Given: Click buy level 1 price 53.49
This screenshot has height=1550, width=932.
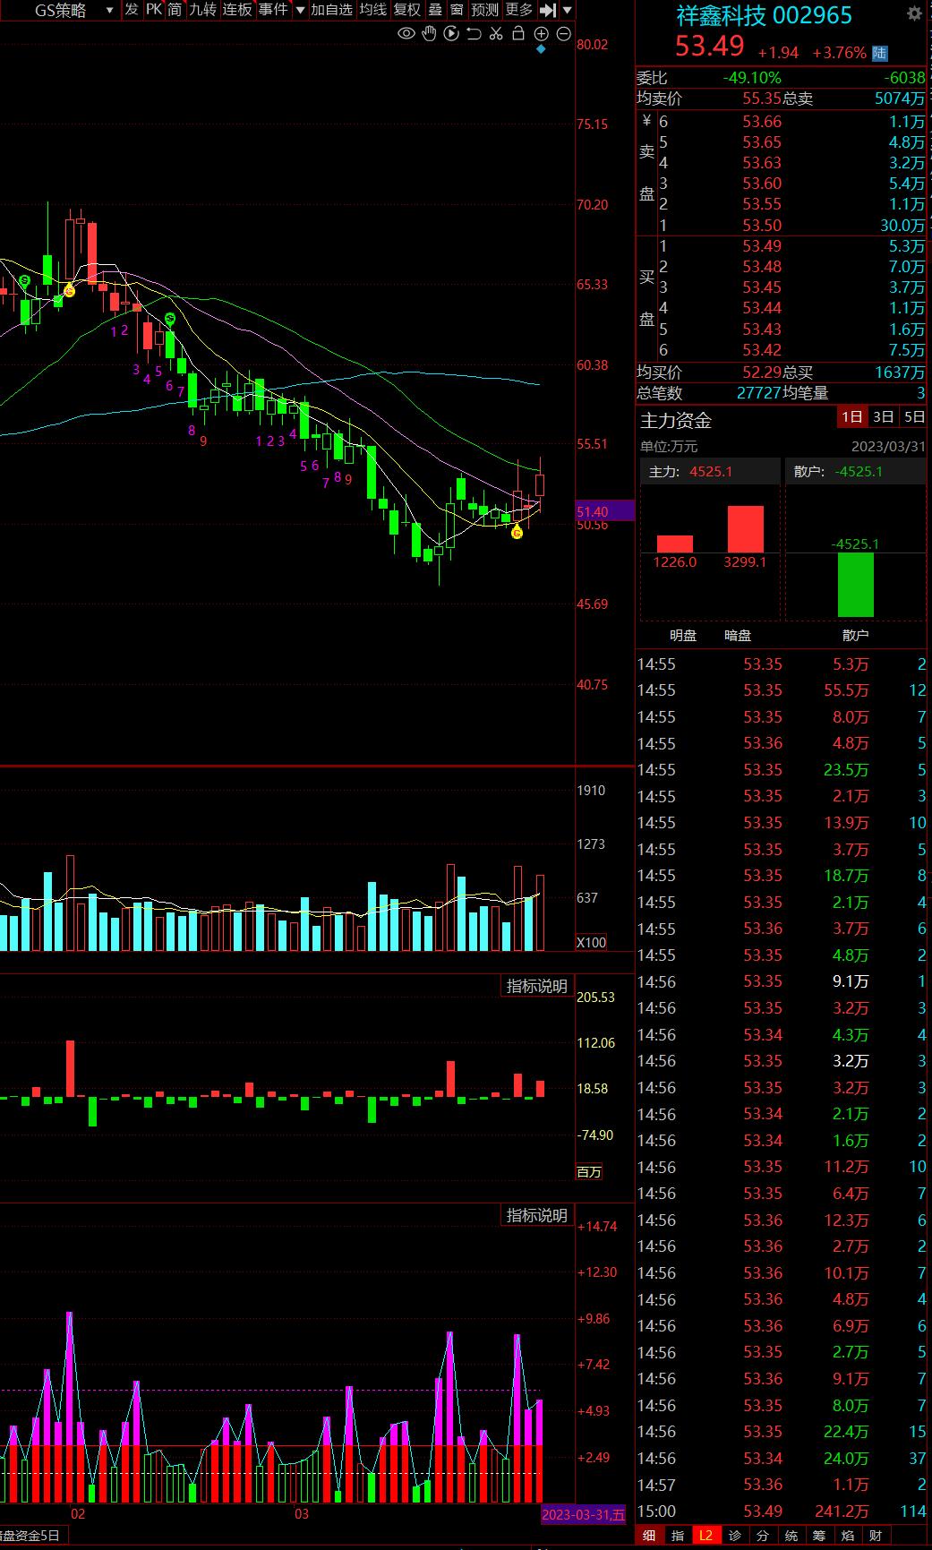Looking at the screenshot, I should pos(762,245).
